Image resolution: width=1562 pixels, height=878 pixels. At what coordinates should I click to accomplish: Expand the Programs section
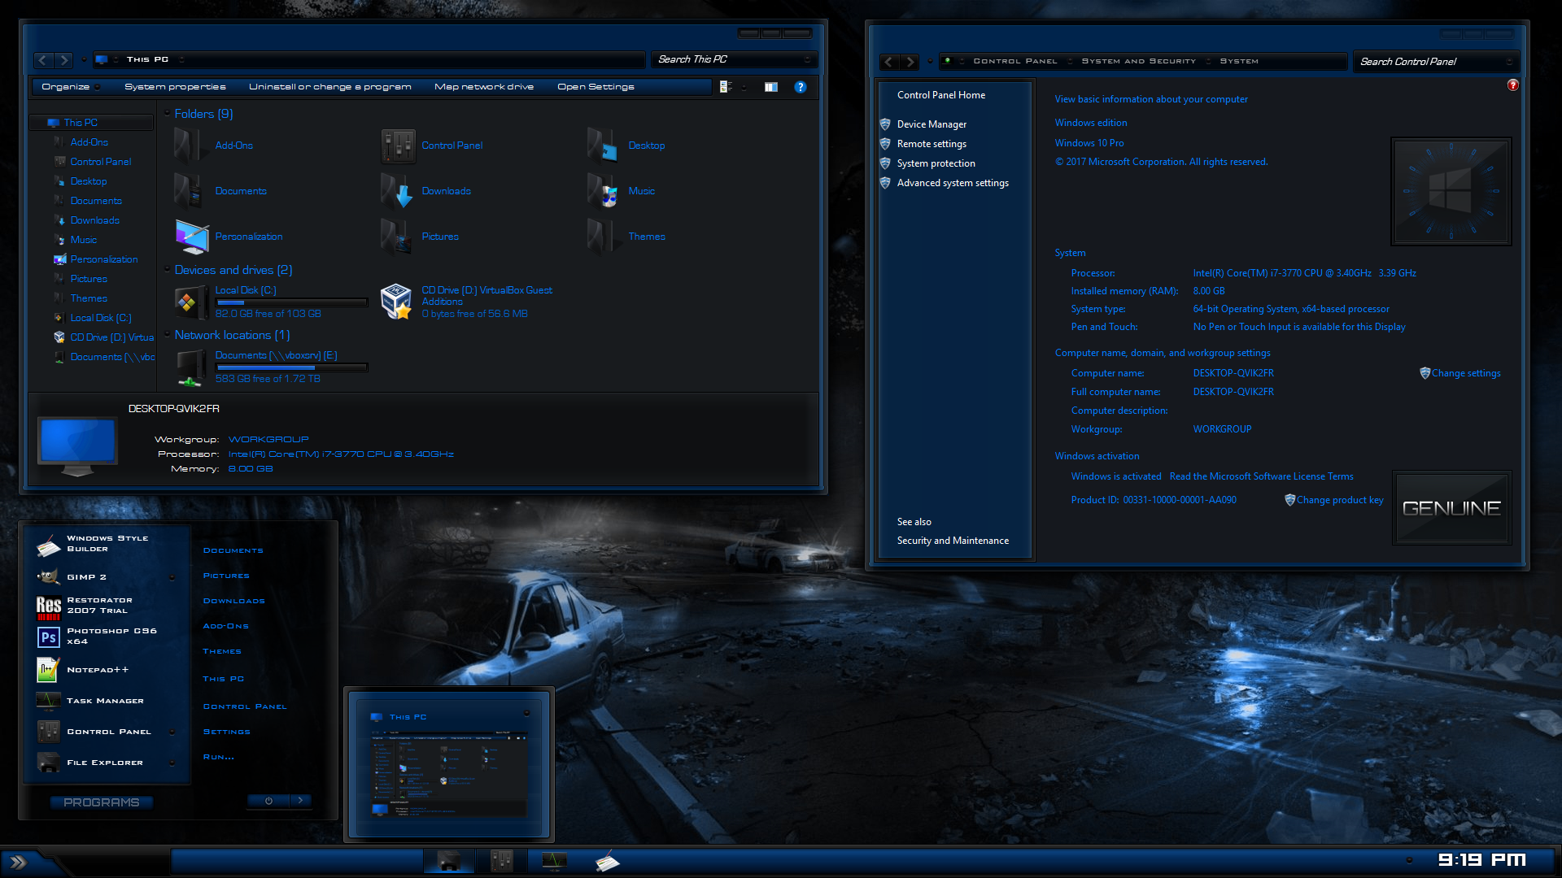click(x=101, y=801)
